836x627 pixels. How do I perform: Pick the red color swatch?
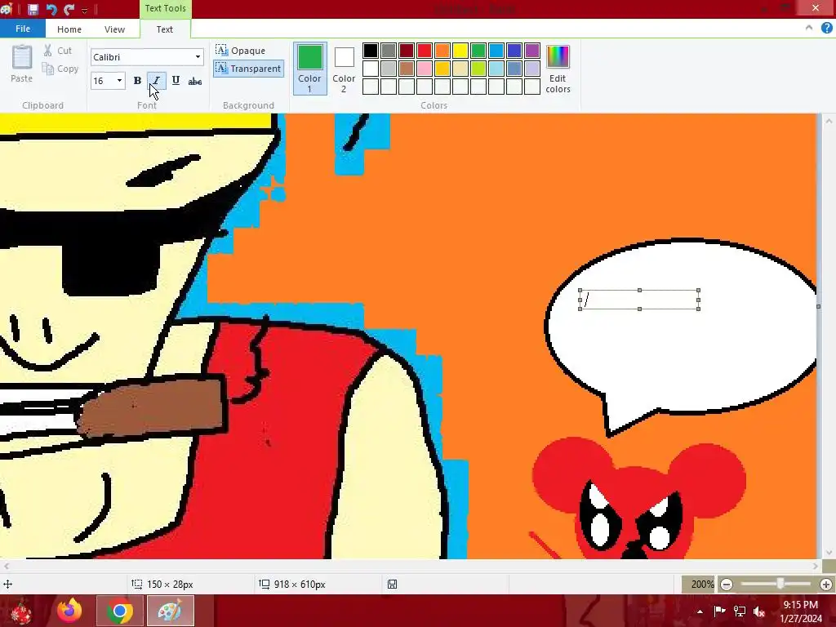pyautogui.click(x=425, y=51)
